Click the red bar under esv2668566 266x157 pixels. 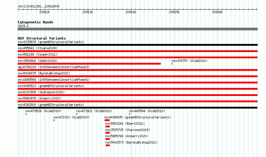tap(137, 83)
